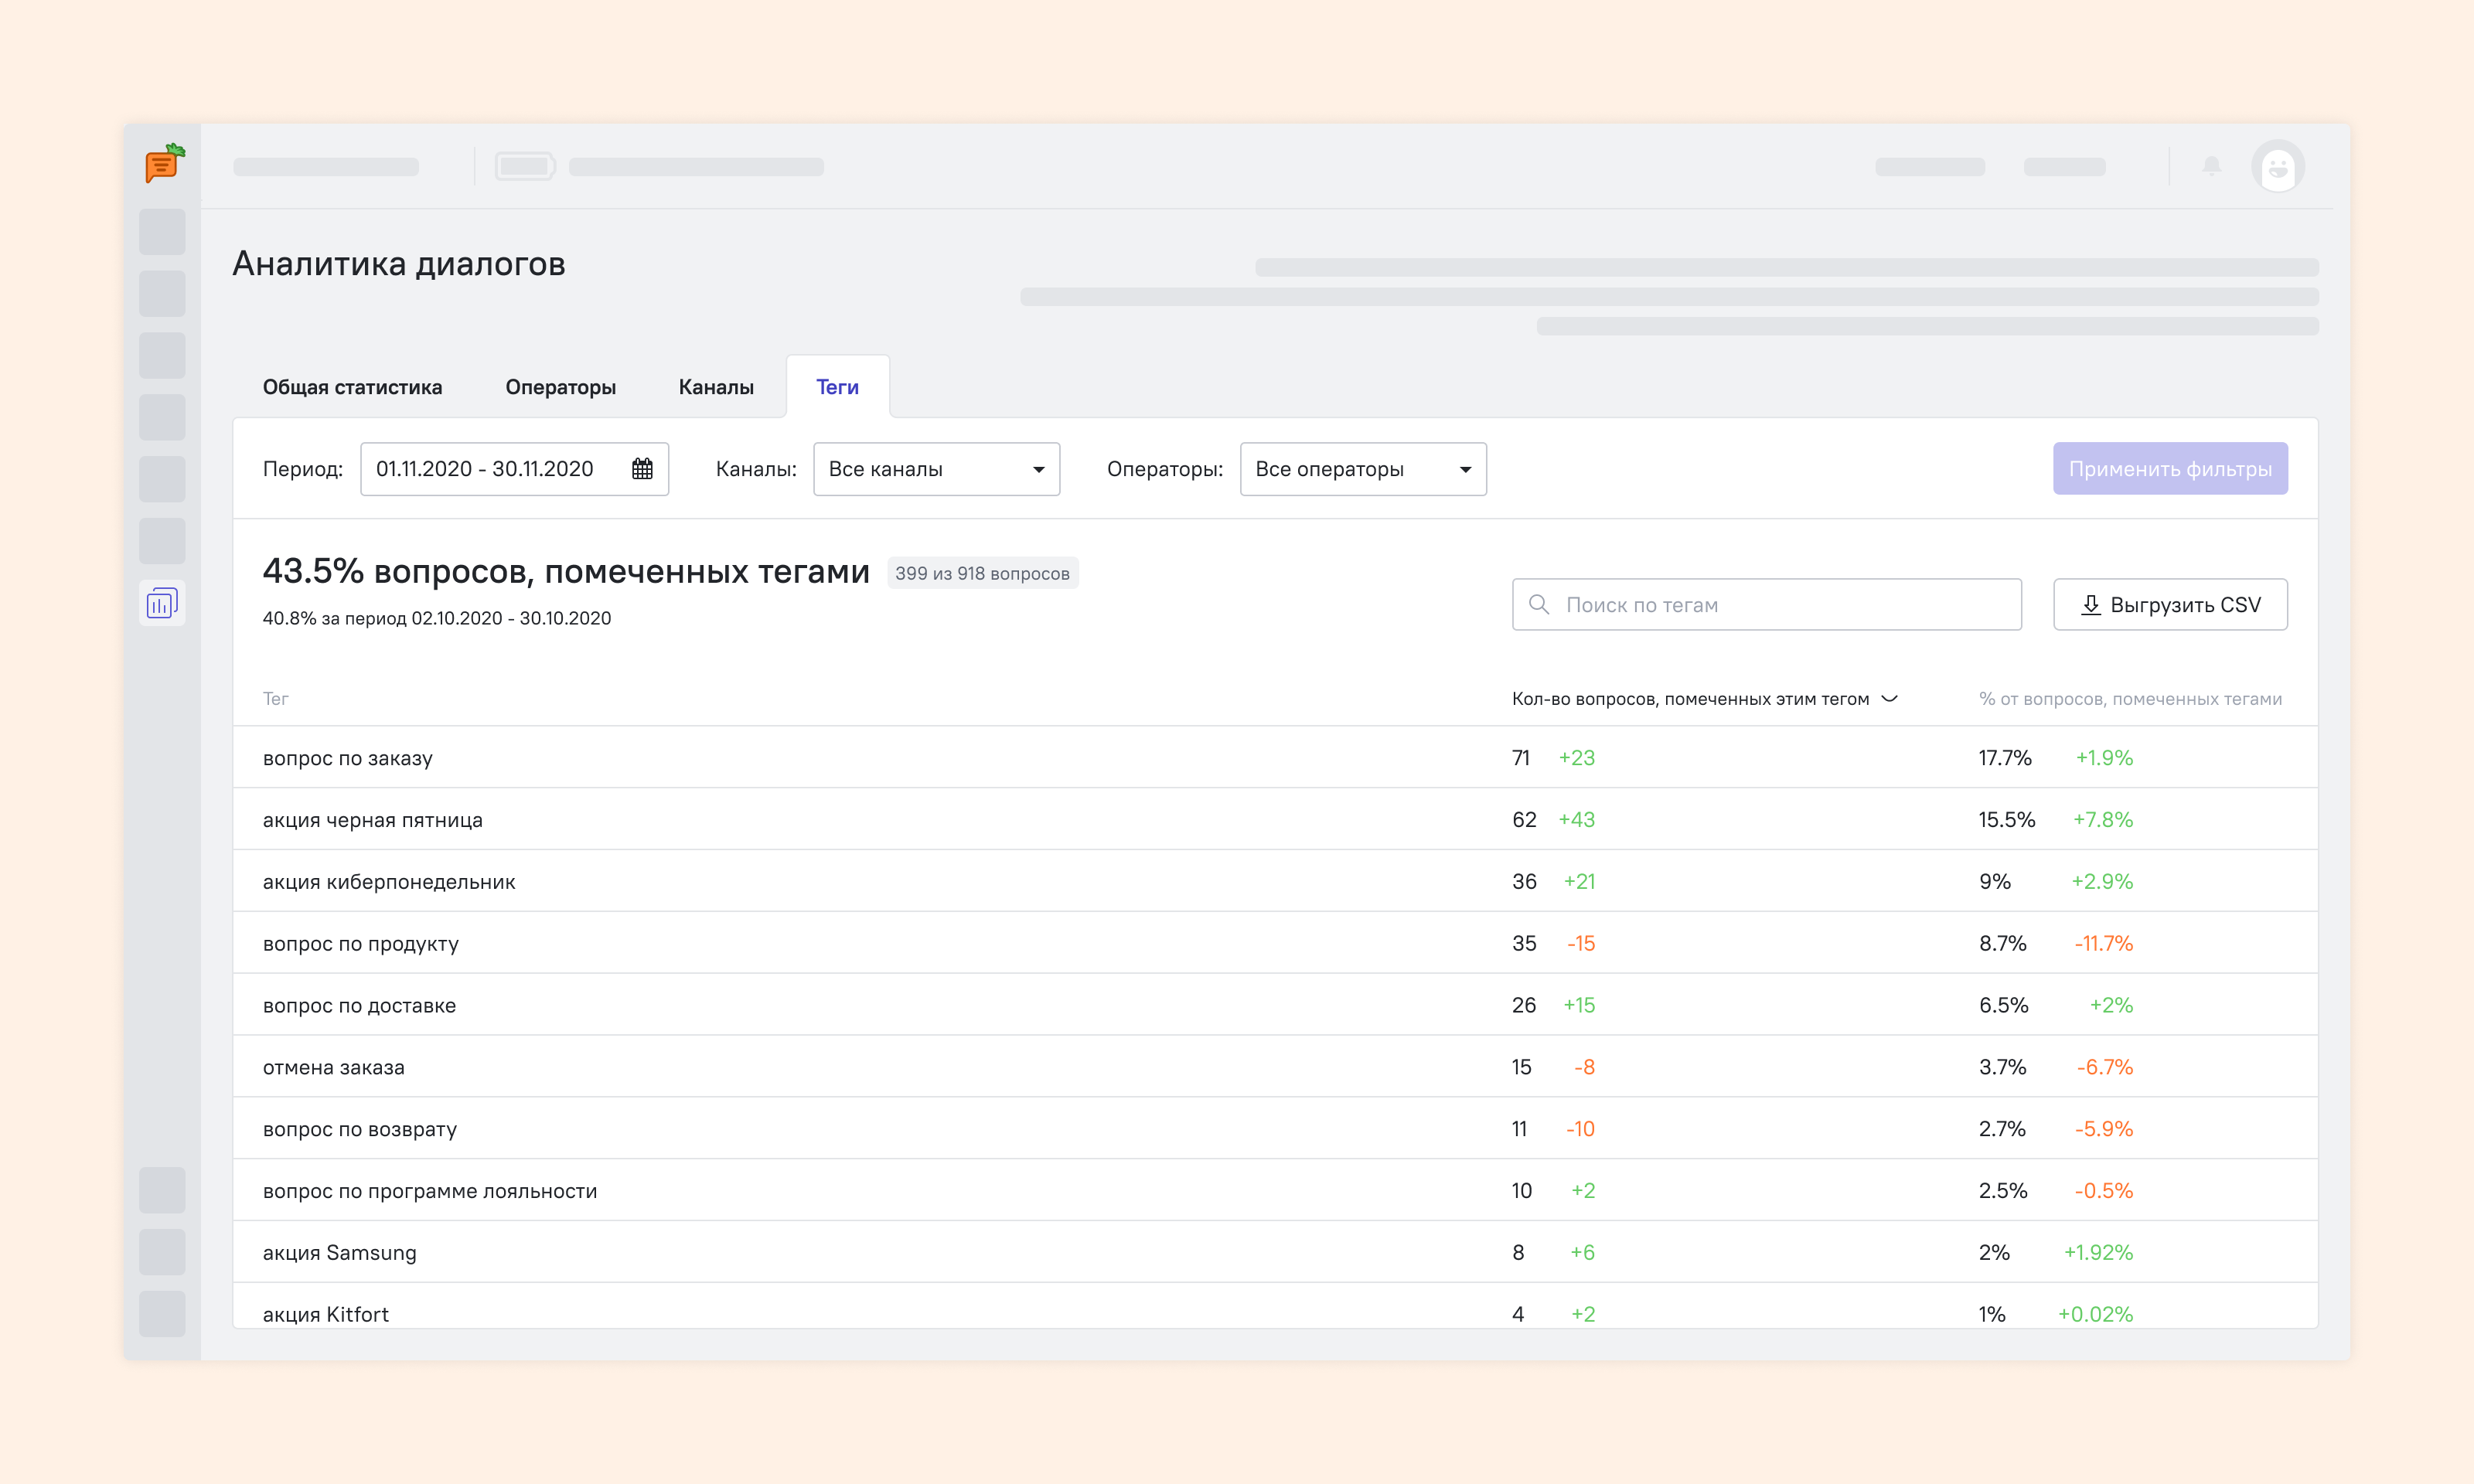The height and width of the screenshot is (1484, 2474).
Task: Toggle sort arrow on question count column
Action: click(x=1889, y=698)
